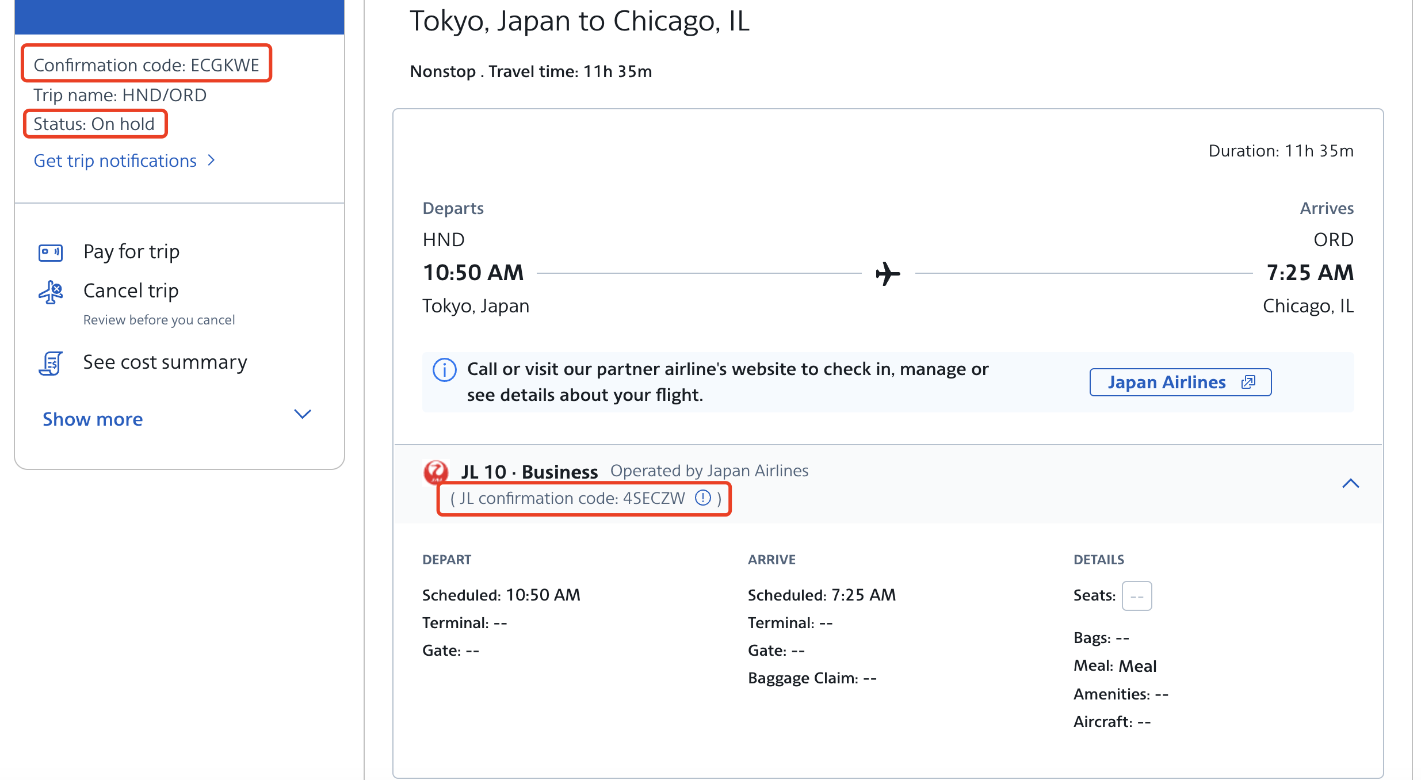Click Tokyo, Japan to Chicago, IL heading
The height and width of the screenshot is (780, 1421).
click(x=579, y=21)
